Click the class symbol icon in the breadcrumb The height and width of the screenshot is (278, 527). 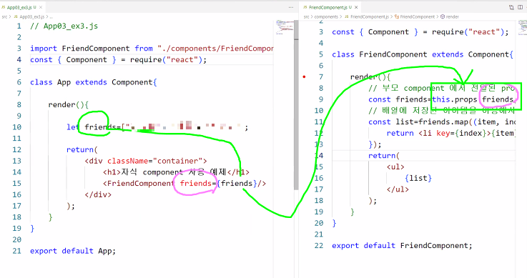[397, 16]
